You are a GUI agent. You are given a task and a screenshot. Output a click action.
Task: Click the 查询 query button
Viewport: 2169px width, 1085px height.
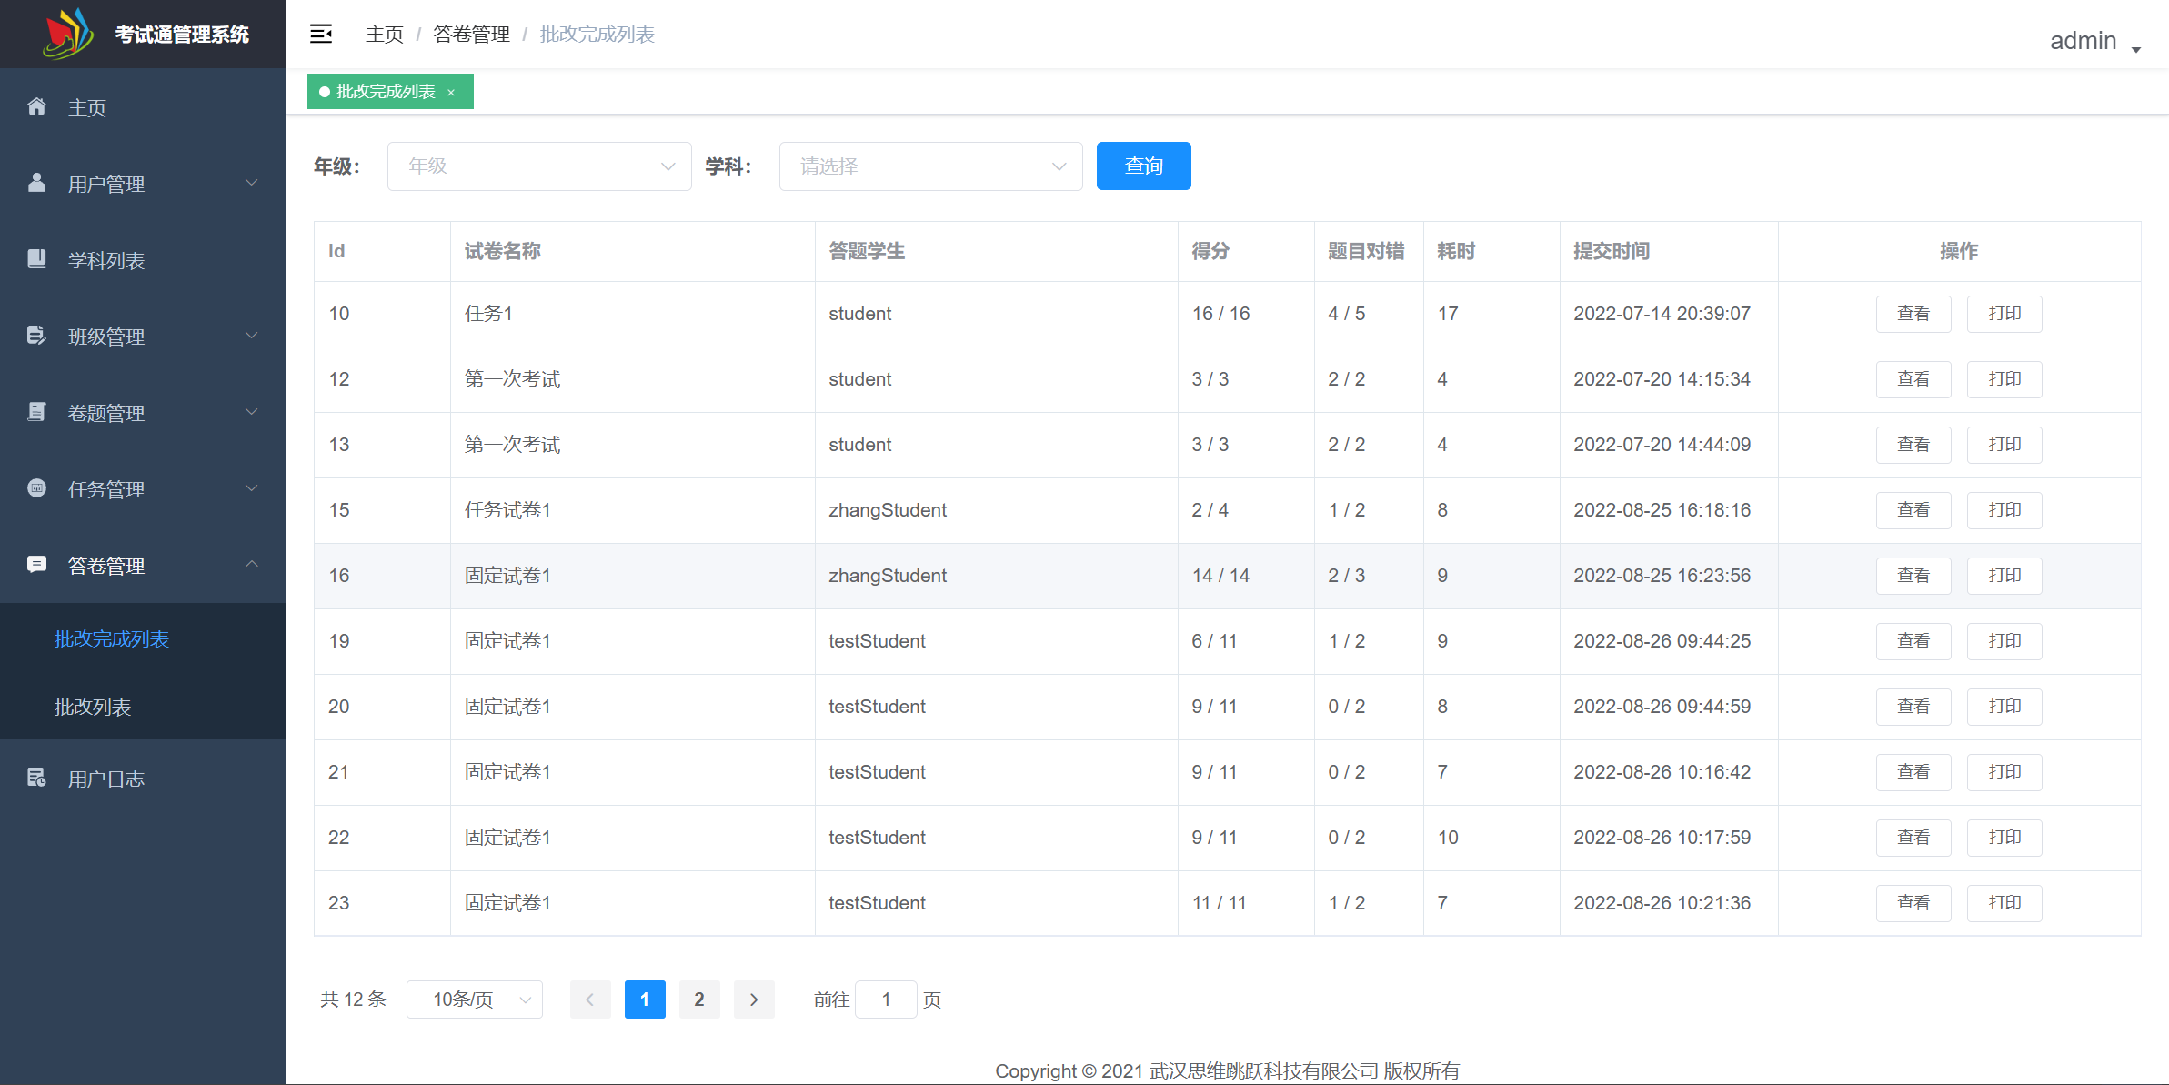[x=1142, y=166]
